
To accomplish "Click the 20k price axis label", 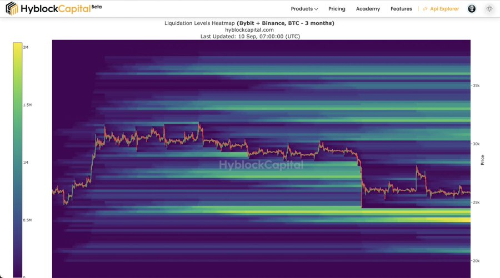I will [x=476, y=261].
